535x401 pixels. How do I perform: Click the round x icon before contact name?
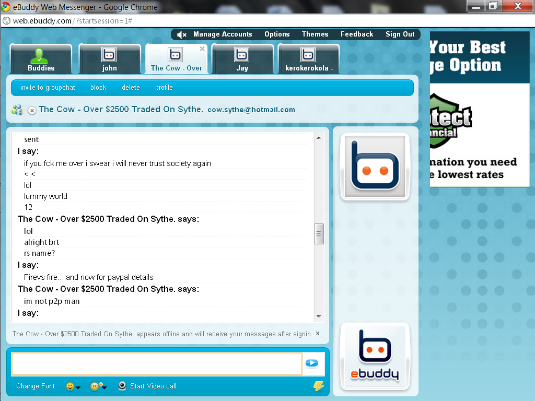[32, 111]
